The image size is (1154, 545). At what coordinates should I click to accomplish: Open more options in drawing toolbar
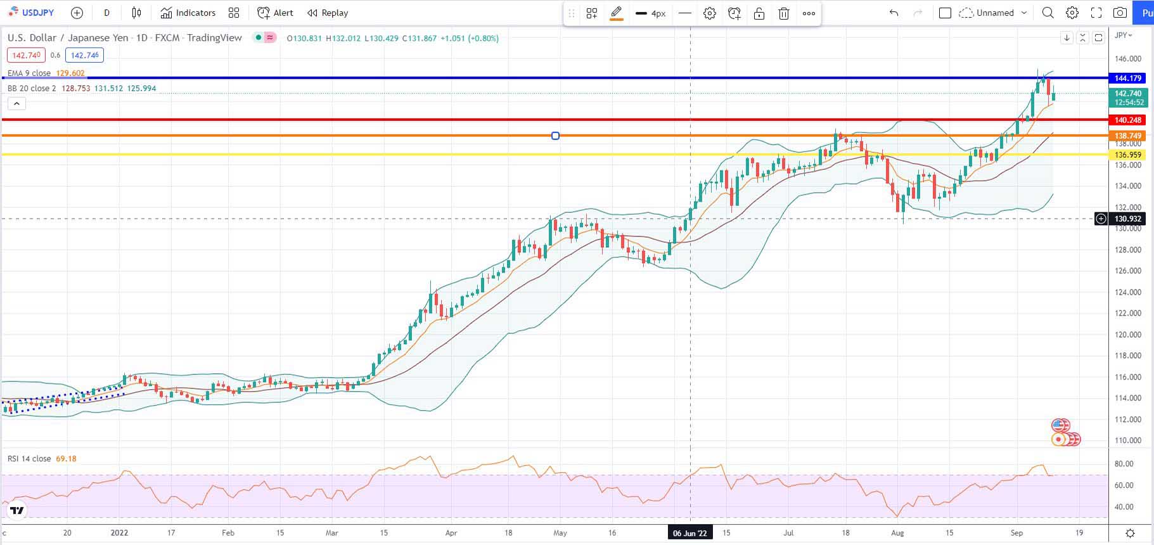pos(809,13)
